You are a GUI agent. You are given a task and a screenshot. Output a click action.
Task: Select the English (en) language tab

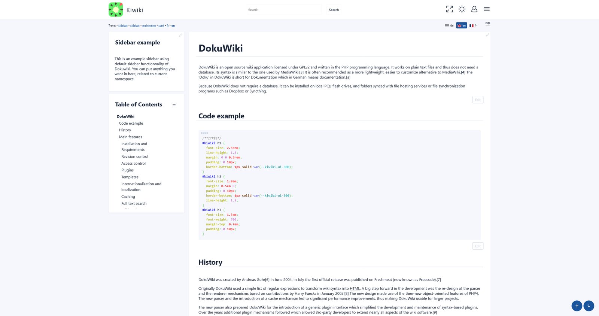(461, 26)
